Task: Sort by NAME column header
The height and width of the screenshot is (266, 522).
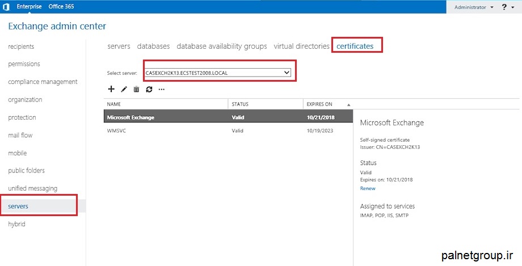Action: 114,104
